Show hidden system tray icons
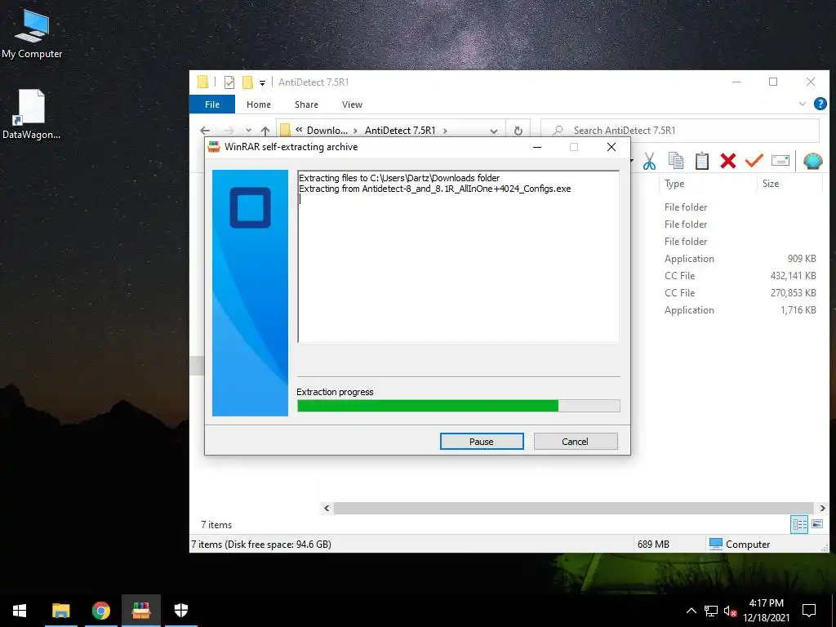836x627 pixels. pyautogui.click(x=691, y=611)
